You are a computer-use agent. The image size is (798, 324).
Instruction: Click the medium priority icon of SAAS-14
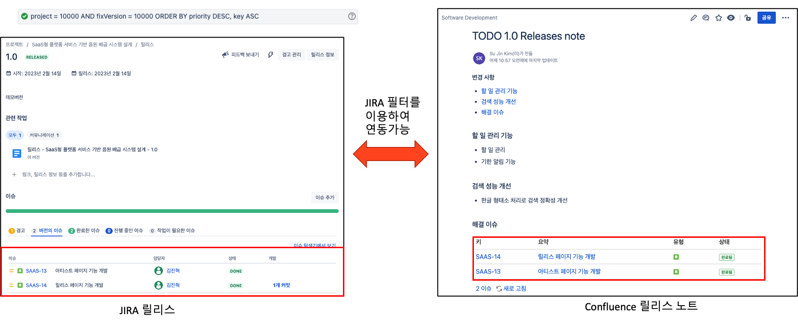click(x=11, y=285)
